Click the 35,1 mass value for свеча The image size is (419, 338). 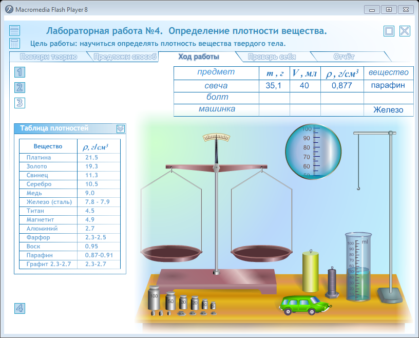(x=274, y=86)
